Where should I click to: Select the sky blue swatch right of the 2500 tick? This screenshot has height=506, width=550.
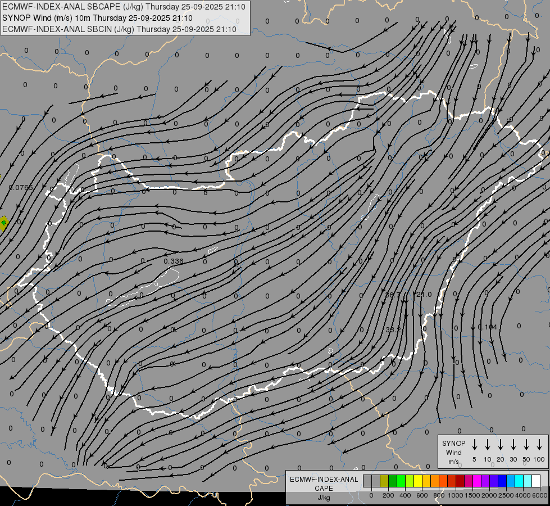point(511,481)
